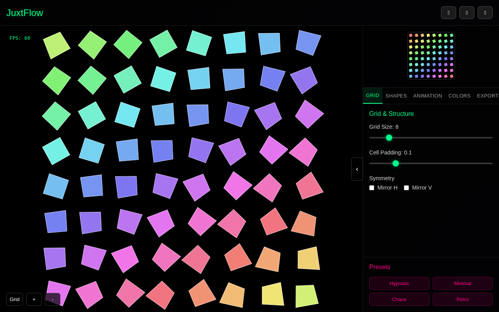The height and width of the screenshot is (312, 499).
Task: Click the + zoom control at bottom left
Action: [x=34, y=299]
